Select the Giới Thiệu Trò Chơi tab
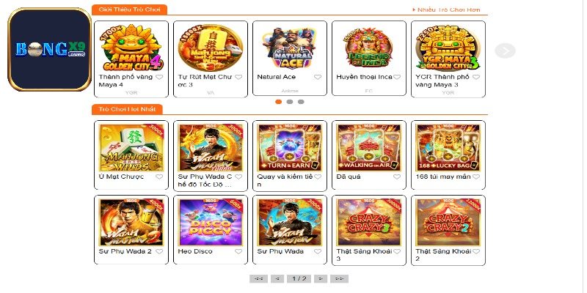The image size is (587, 293). tap(130, 10)
